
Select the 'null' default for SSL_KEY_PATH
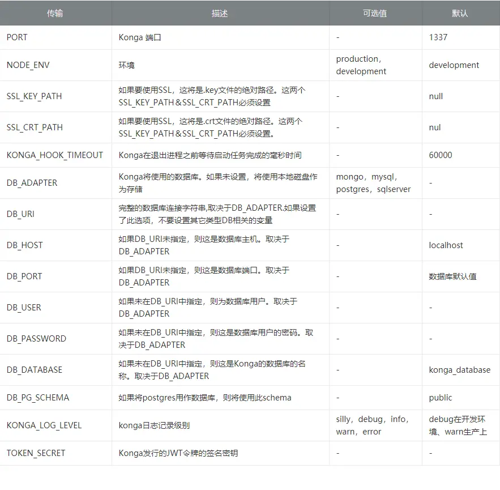point(436,96)
